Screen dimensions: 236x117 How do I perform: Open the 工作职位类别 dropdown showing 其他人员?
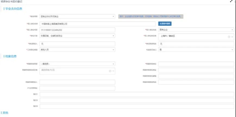(77, 50)
